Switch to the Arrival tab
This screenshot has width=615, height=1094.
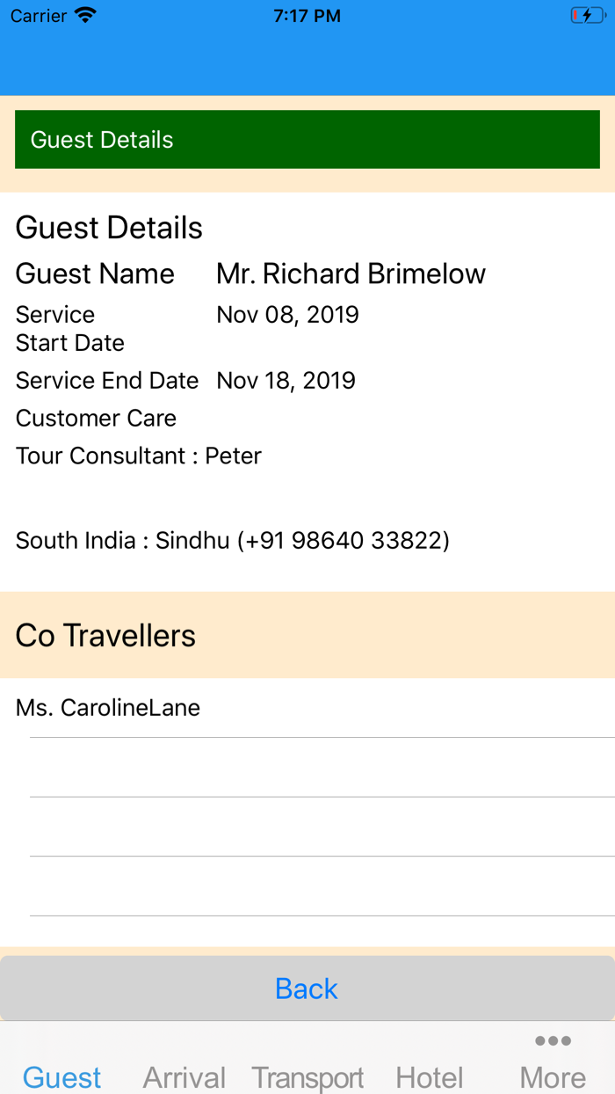pos(184,1076)
